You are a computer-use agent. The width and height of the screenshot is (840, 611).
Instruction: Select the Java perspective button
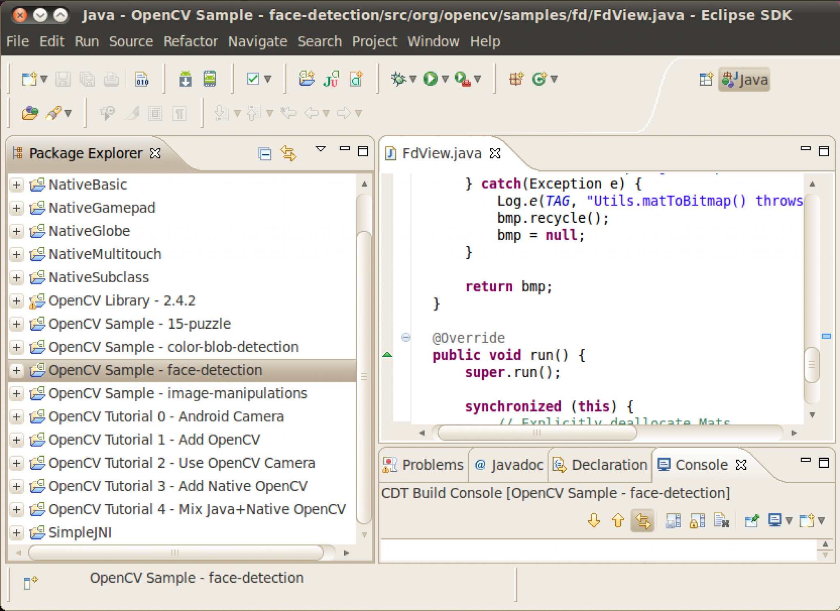744,79
